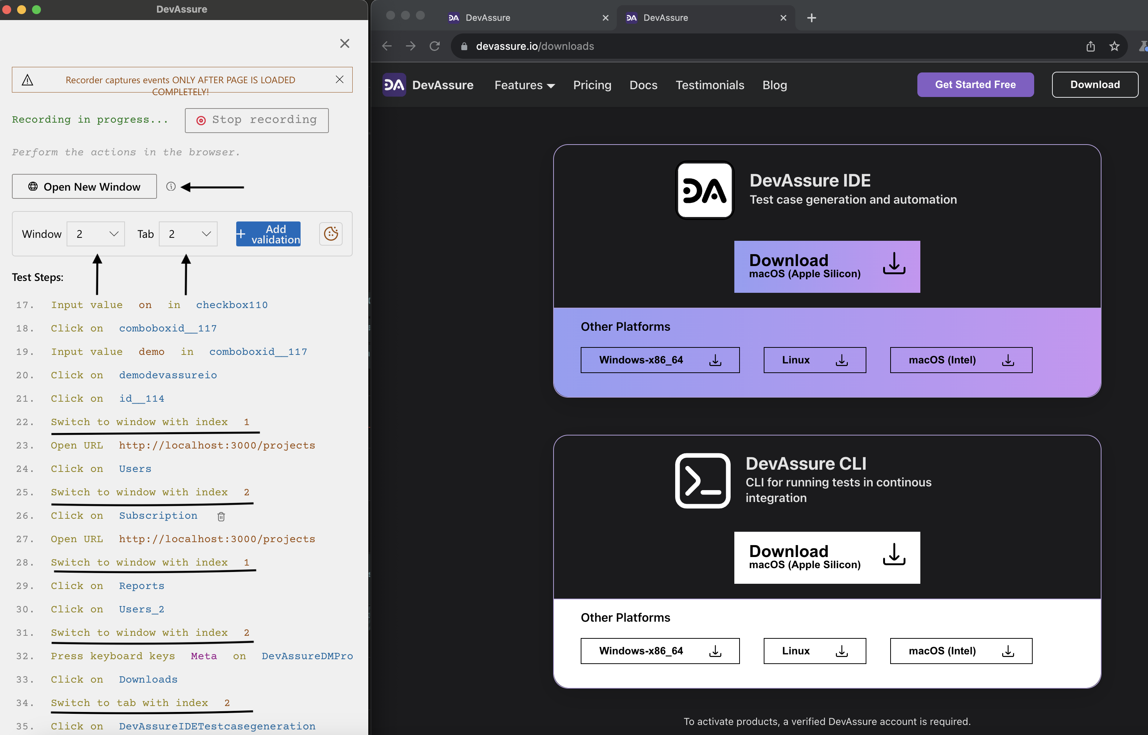The height and width of the screenshot is (735, 1148).
Task: Open a new browser tab with plus icon
Action: [x=811, y=18]
